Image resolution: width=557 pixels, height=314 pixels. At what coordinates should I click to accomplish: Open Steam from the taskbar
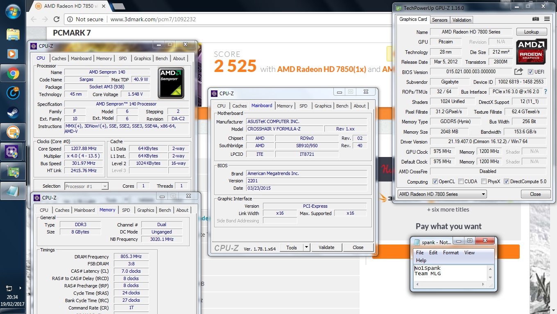[x=13, y=112]
